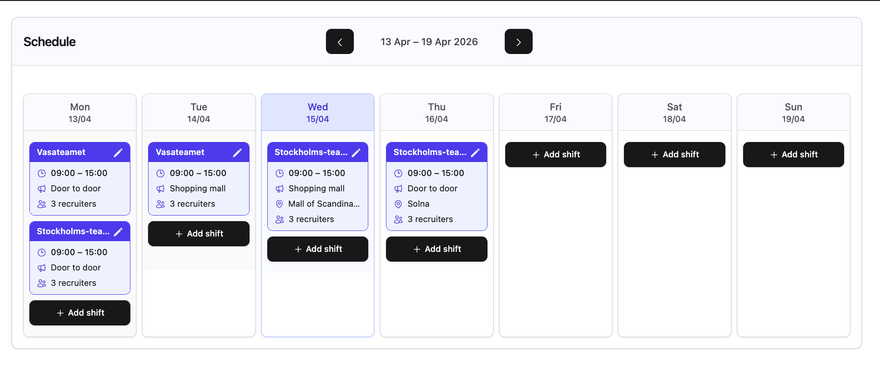Select the Thu 16/04 column header
The width and height of the screenshot is (880, 365).
click(x=437, y=113)
